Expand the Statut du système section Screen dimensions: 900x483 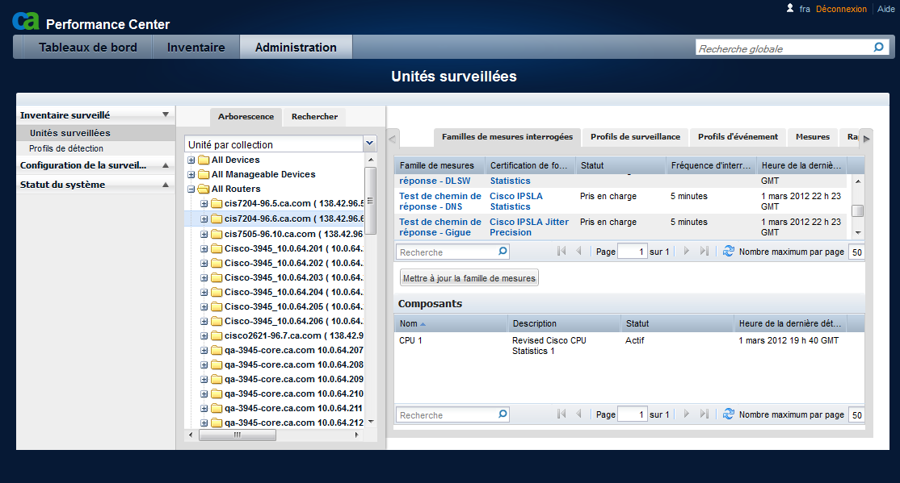(165, 185)
